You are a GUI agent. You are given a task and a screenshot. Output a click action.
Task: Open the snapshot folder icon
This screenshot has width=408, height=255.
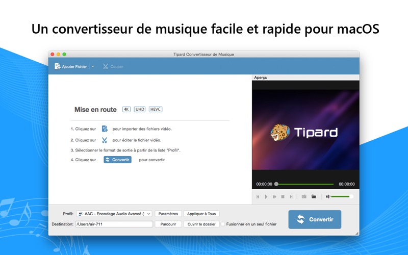tap(314, 196)
